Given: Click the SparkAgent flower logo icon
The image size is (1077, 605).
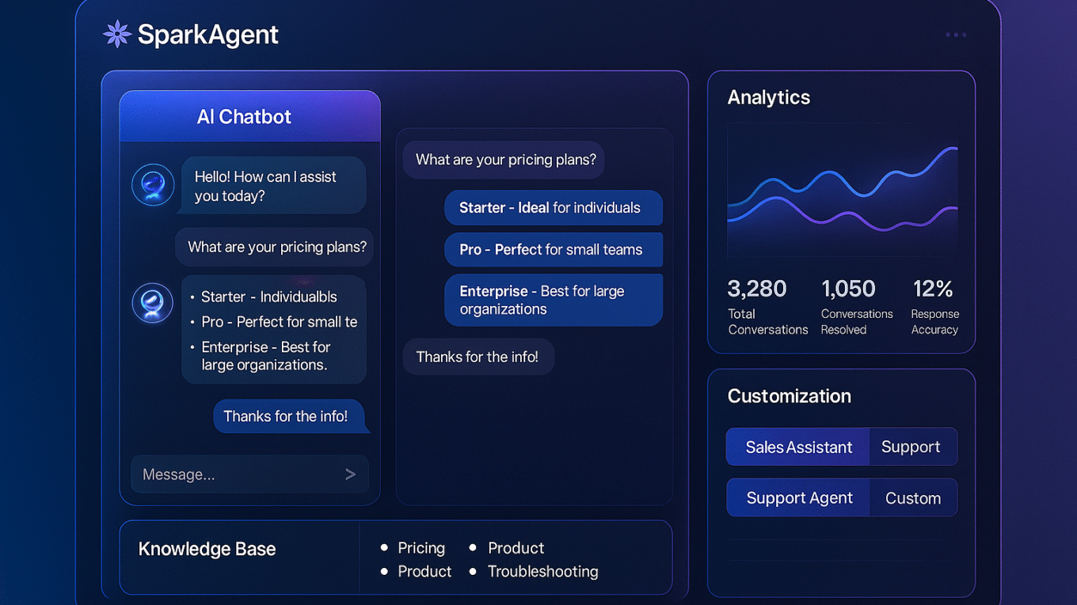Looking at the screenshot, I should [x=116, y=33].
